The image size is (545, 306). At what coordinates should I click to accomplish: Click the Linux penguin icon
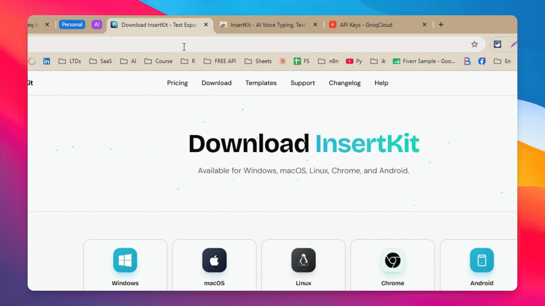coord(304,260)
